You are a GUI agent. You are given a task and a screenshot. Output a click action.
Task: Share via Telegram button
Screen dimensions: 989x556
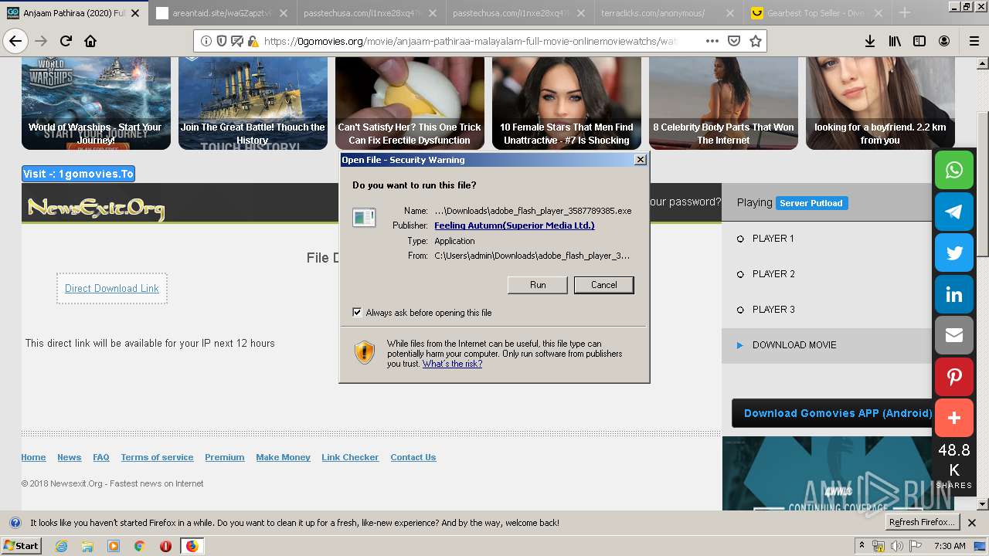point(954,212)
